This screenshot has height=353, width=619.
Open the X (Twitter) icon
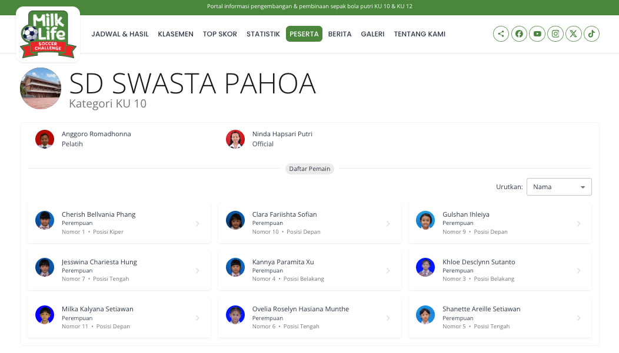coord(574,34)
